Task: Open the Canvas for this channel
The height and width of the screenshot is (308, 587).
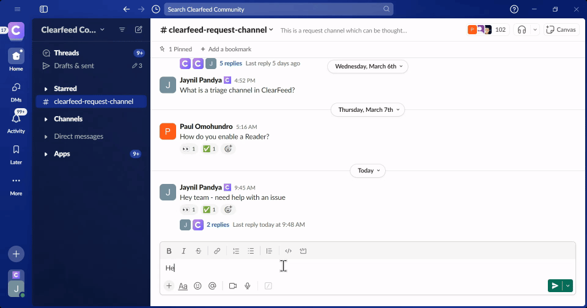Action: [561, 29]
